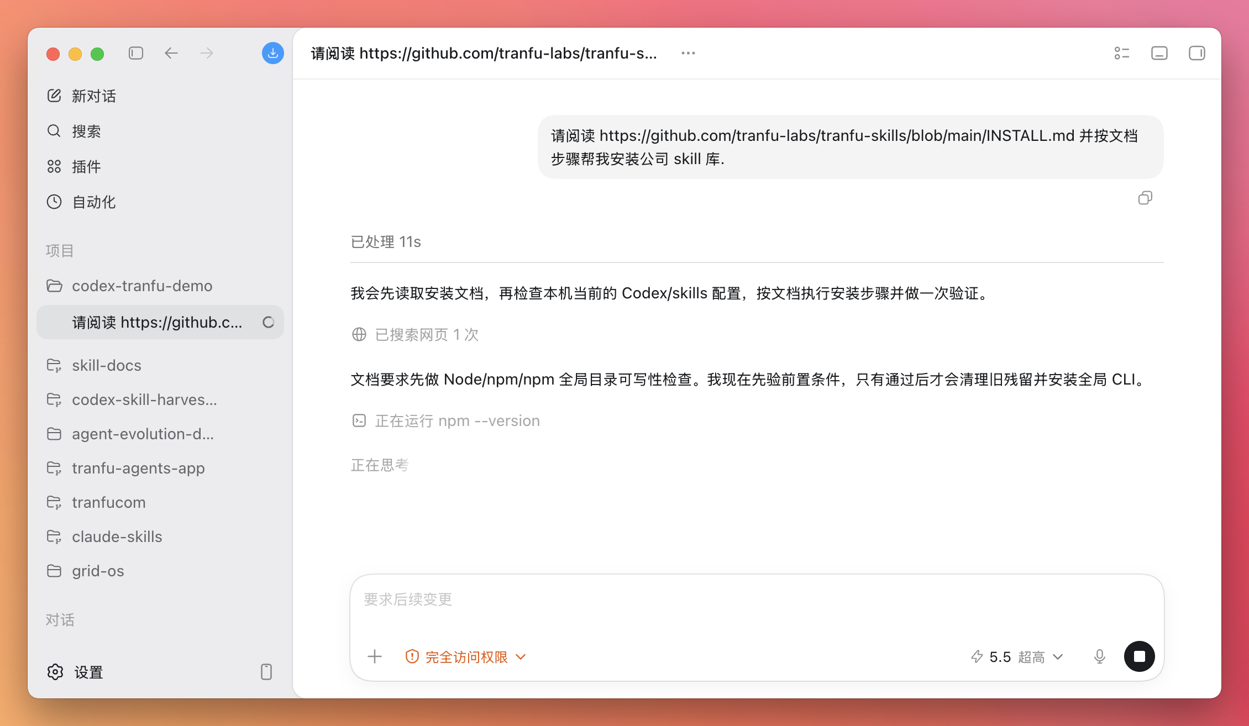The height and width of the screenshot is (726, 1249).
Task: Copy the user message with copy icon
Action: tap(1145, 198)
